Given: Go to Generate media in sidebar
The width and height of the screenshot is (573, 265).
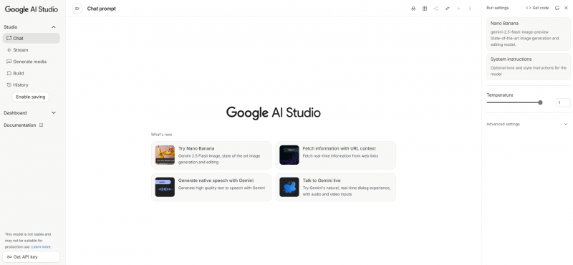Looking at the screenshot, I should (31, 62).
